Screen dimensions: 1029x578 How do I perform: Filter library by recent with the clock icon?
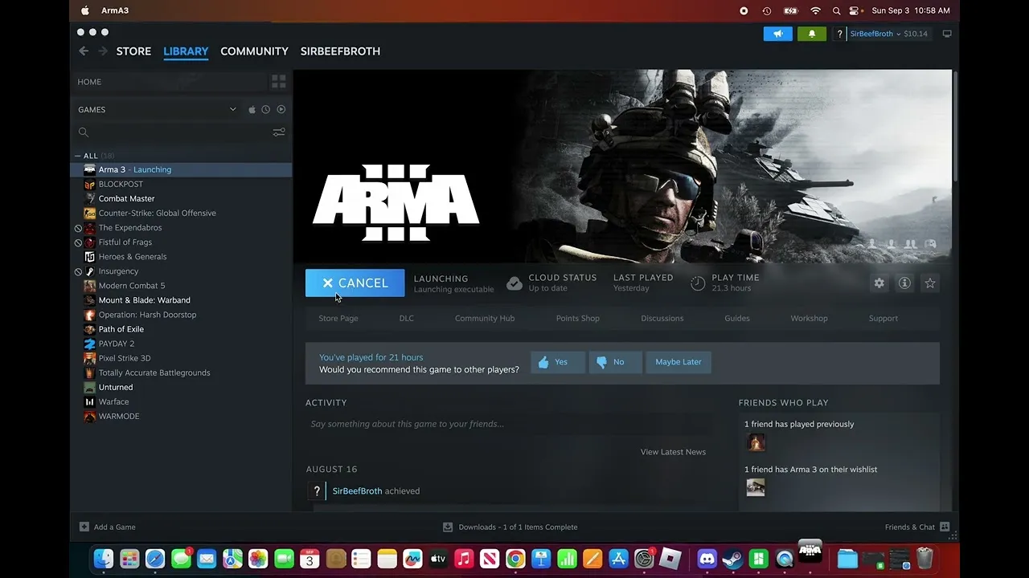(x=265, y=109)
